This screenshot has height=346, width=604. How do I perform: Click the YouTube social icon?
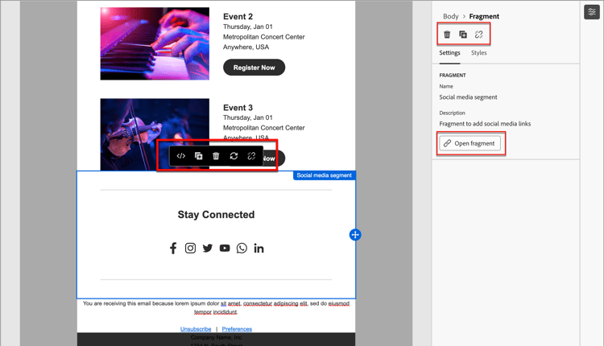coord(225,249)
